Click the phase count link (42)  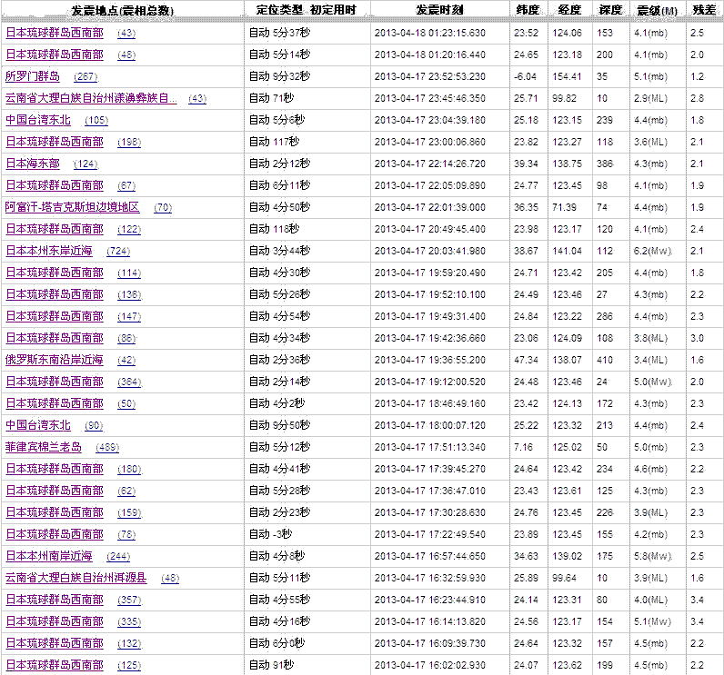[126, 361]
